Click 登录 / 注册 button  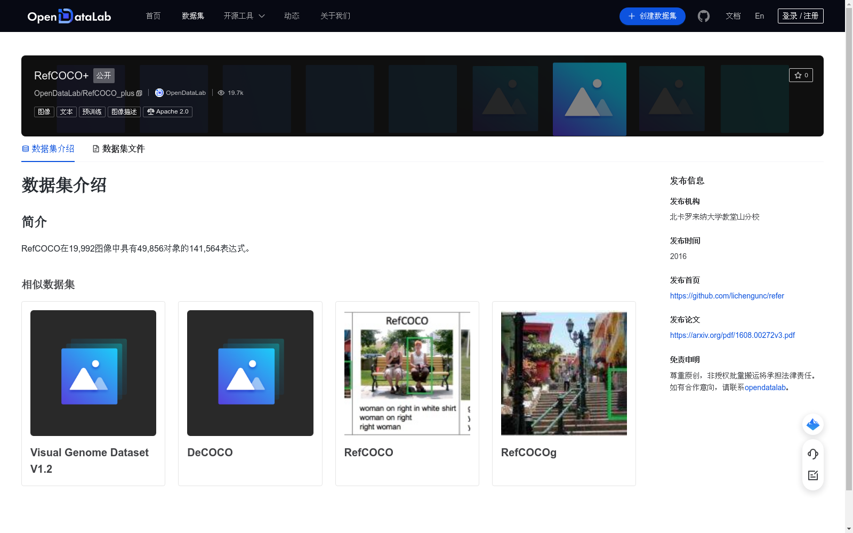801,16
